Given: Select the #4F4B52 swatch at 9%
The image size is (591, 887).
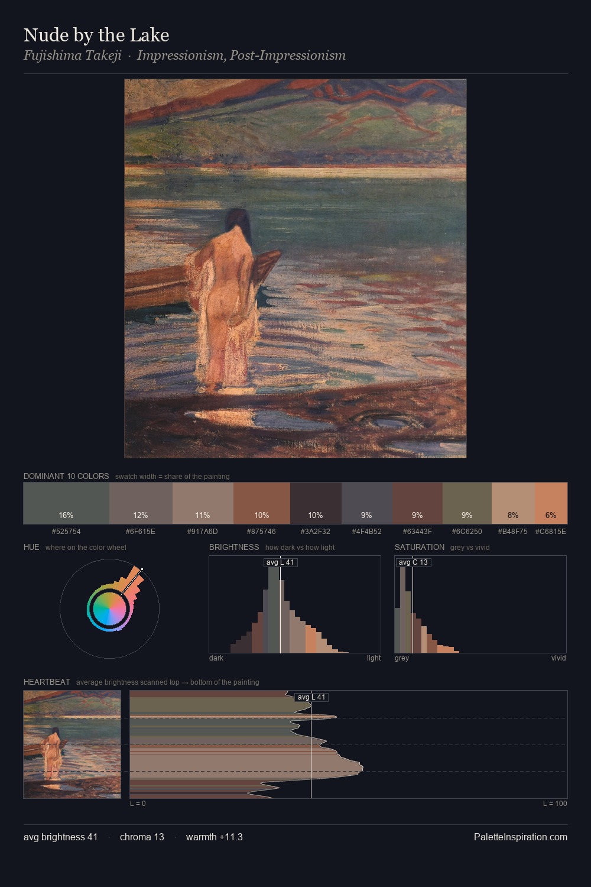Looking at the screenshot, I should [366, 503].
